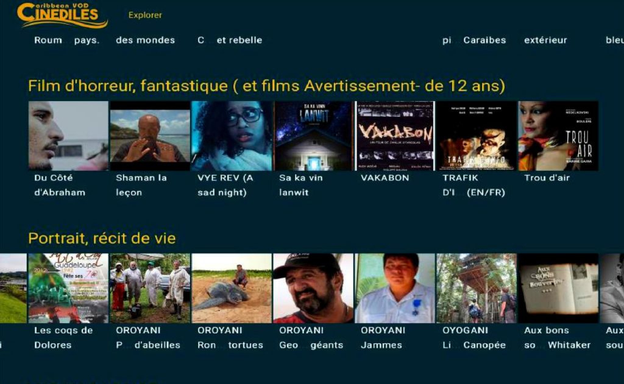Open the OYOGANI Canopée treehouse thumbnail
The height and width of the screenshot is (384, 624).
click(477, 288)
